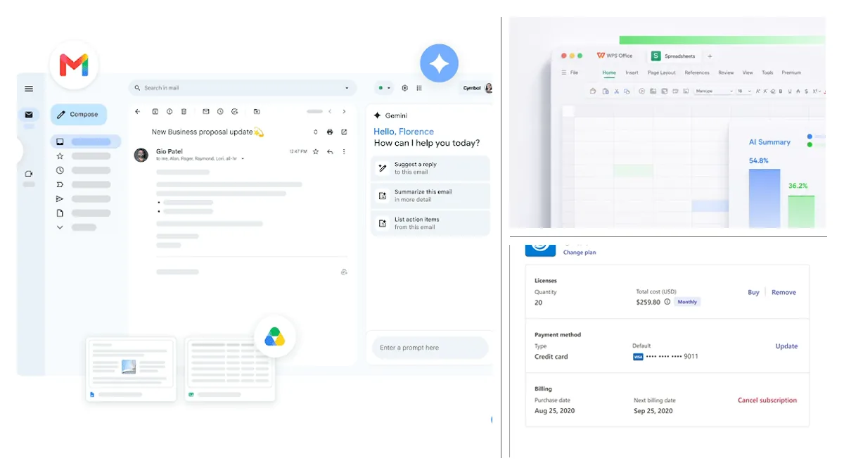Click the Change plan link

pyautogui.click(x=580, y=253)
